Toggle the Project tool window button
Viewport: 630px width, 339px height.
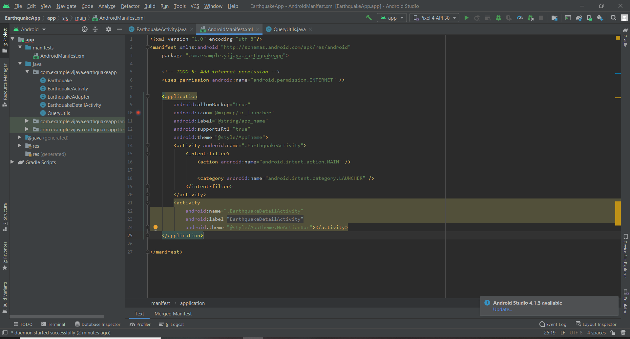5,40
